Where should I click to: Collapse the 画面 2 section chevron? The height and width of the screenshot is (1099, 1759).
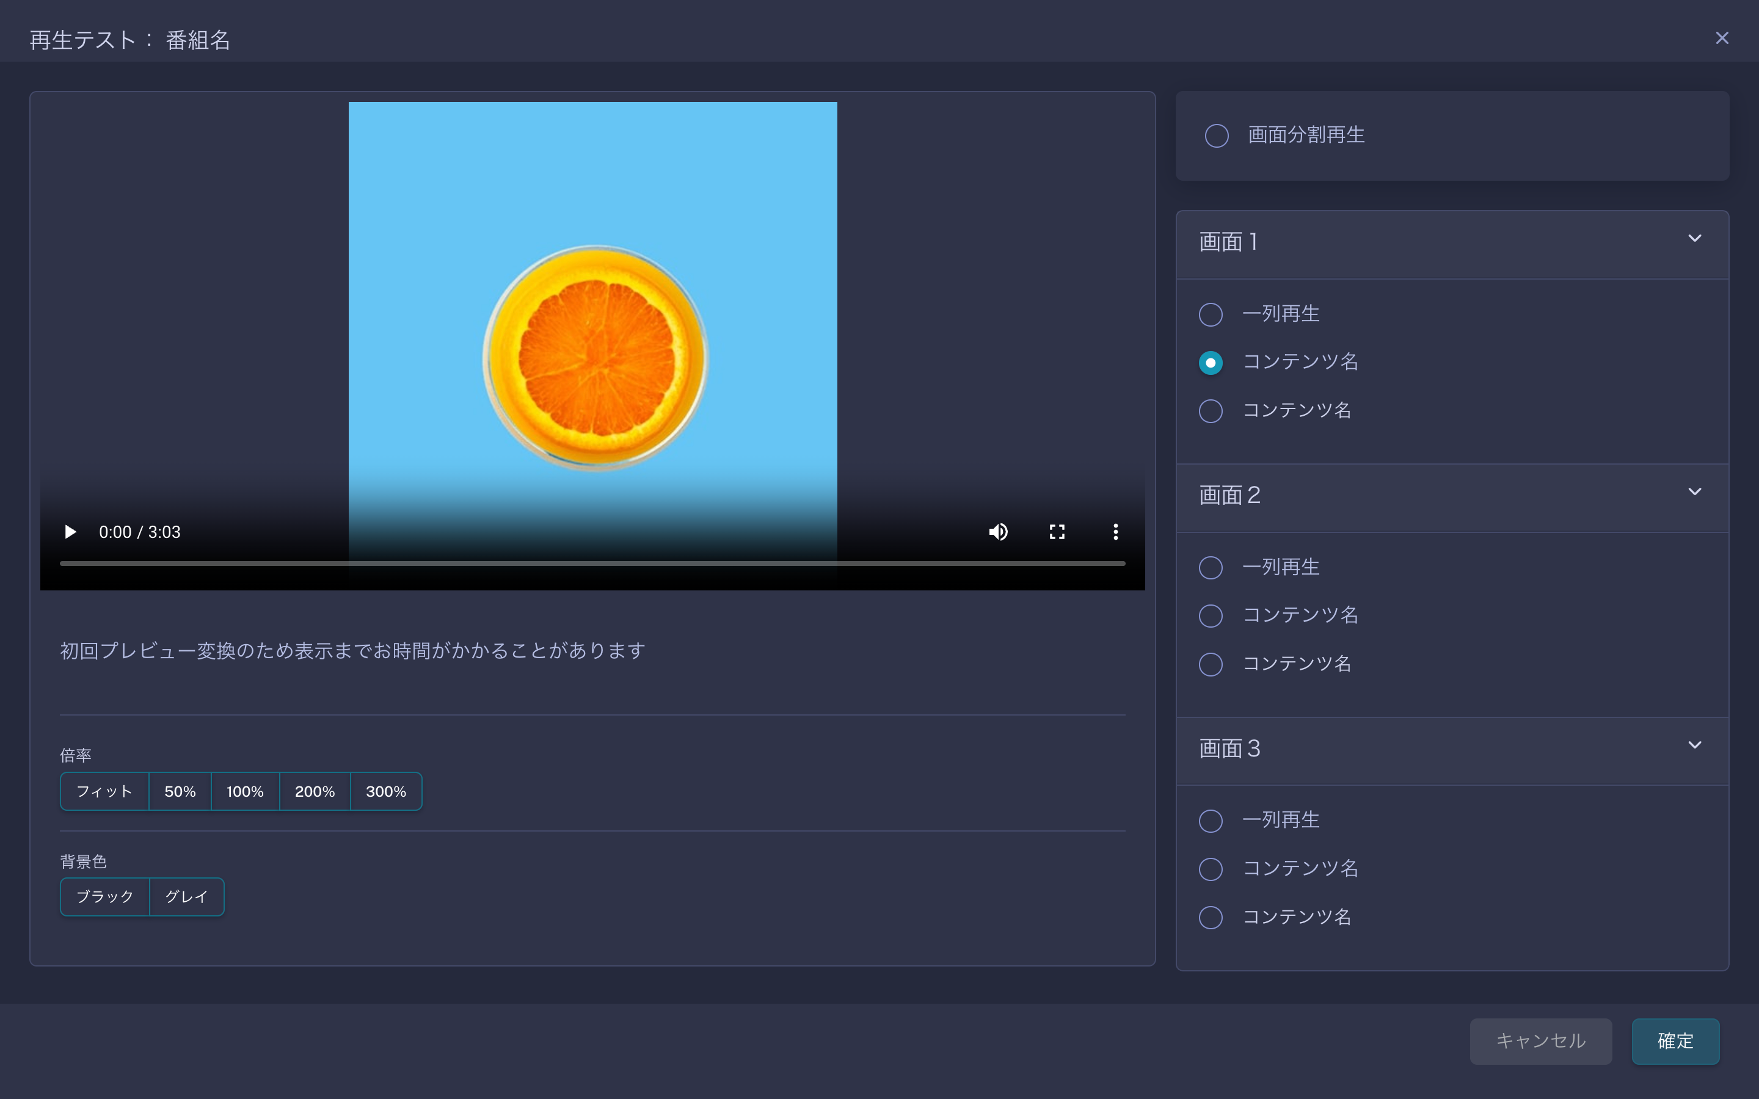(1694, 492)
